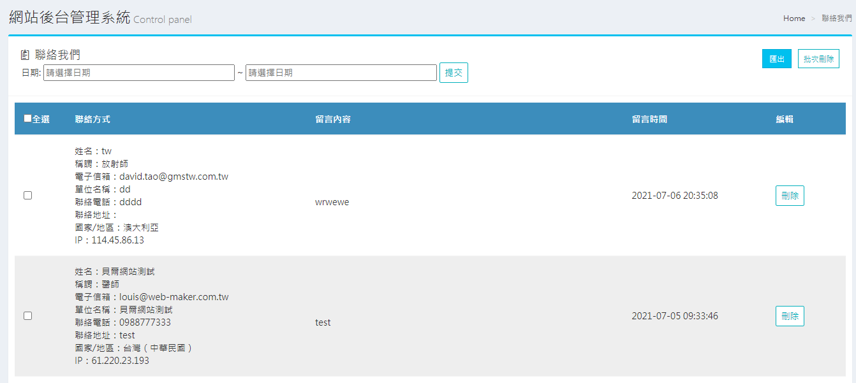Check the row for david.tao@gmstw.com.tw
Image resolution: width=856 pixels, height=383 pixels.
[x=27, y=196]
